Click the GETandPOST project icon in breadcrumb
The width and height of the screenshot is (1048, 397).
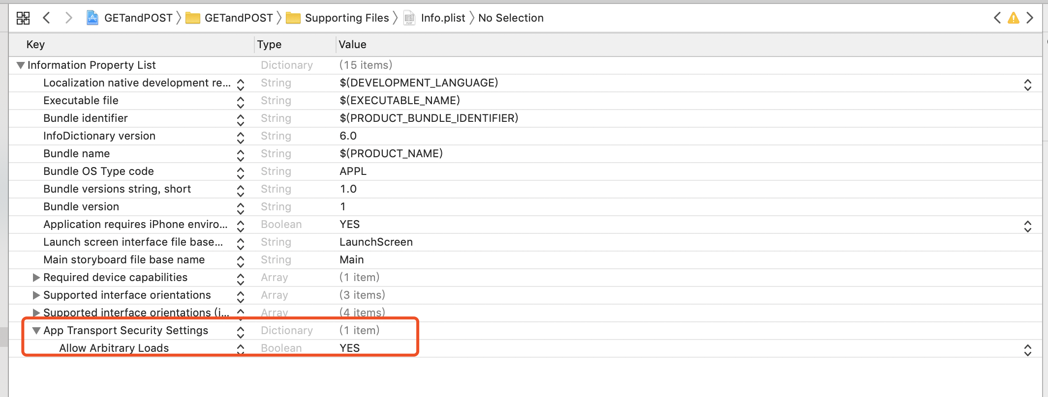coord(92,18)
